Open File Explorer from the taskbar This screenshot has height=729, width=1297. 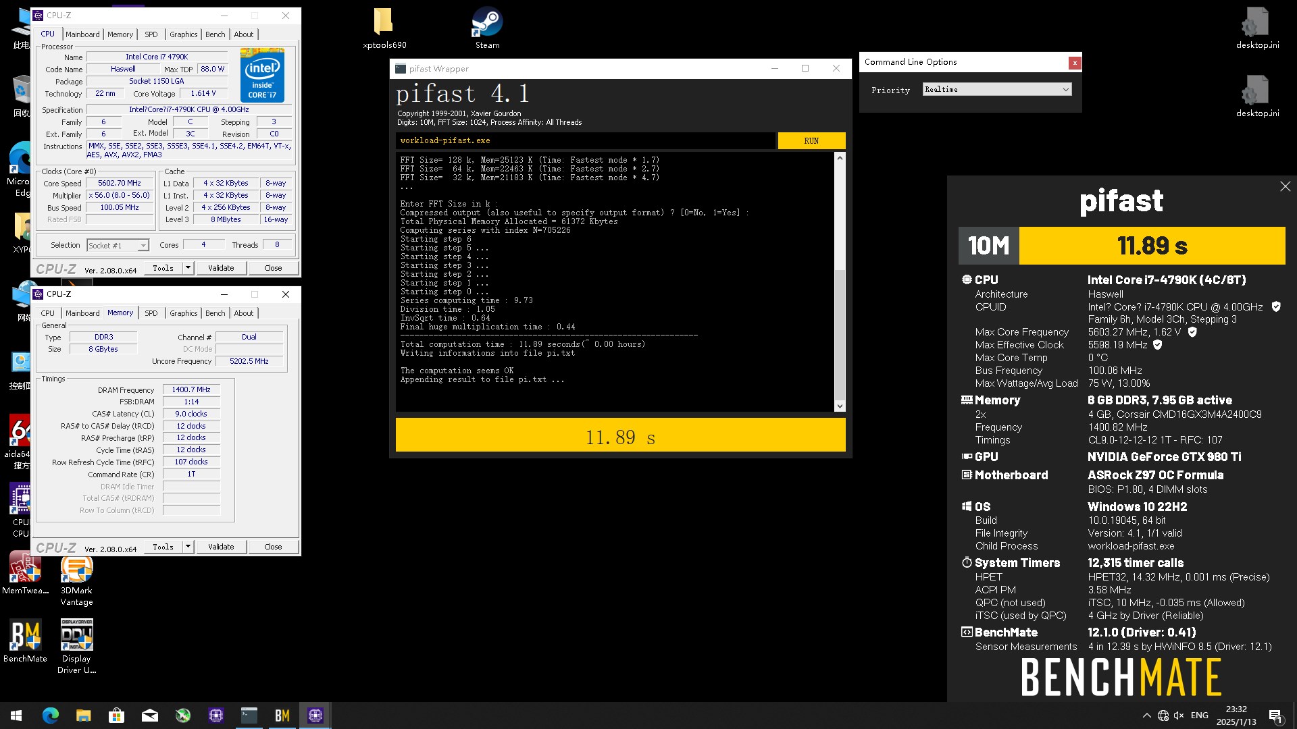tap(84, 715)
